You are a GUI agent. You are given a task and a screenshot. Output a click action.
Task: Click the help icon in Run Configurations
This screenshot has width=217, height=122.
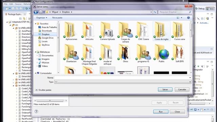coord(36,111)
